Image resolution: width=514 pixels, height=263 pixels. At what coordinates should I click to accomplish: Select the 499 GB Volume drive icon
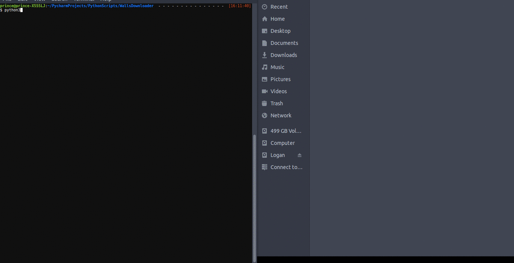point(265,131)
